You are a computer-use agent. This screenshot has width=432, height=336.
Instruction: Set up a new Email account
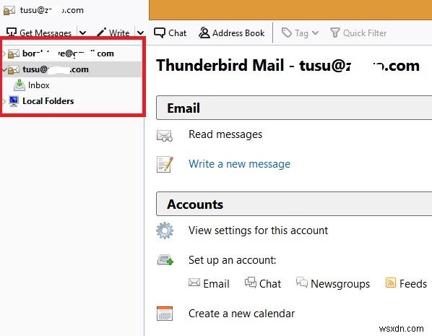pyautogui.click(x=216, y=284)
